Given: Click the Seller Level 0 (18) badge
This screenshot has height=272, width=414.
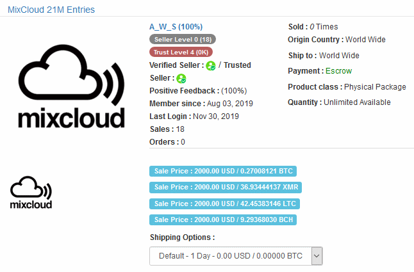Looking at the screenshot, I should click(183, 39).
